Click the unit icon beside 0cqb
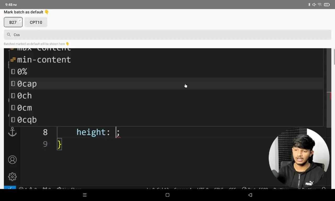Screen dimensions: 335x201 point(13,120)
